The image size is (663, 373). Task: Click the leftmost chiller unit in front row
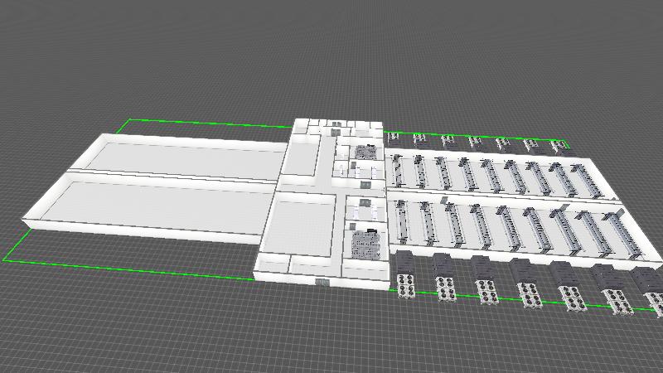pos(406,275)
